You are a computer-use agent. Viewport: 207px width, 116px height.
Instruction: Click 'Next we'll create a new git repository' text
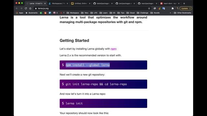[x=82, y=74]
